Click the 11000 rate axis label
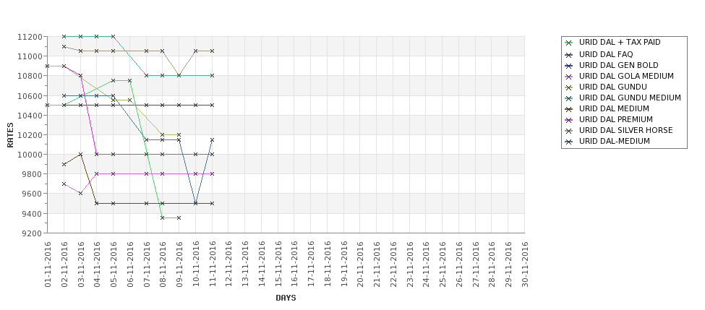 [x=30, y=56]
